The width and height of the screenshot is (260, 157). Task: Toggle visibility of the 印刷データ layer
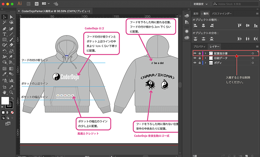tap(195, 58)
